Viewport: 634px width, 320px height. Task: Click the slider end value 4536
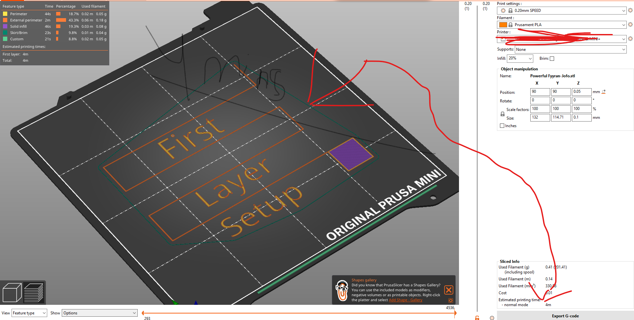450,308
